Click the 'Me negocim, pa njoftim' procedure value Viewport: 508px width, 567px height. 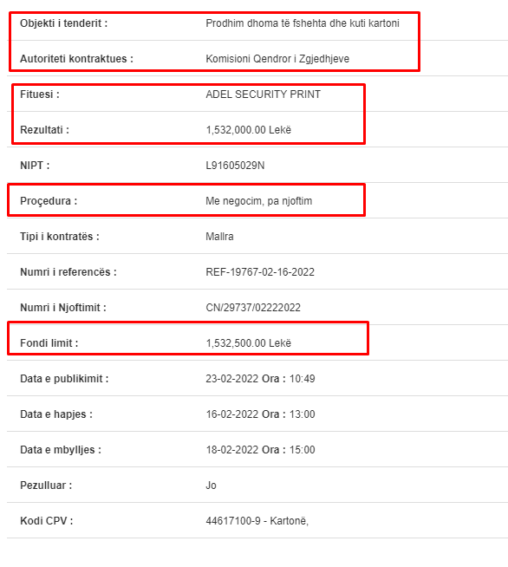pyautogui.click(x=258, y=200)
